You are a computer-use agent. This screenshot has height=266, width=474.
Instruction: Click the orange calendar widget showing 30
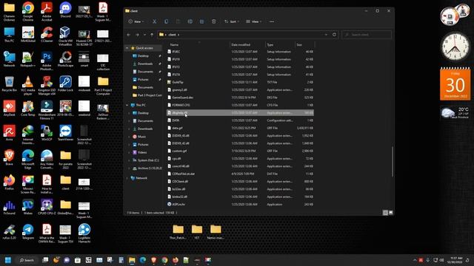pos(455,83)
